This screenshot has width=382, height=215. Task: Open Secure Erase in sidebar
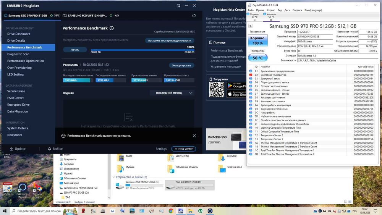tap(16, 91)
